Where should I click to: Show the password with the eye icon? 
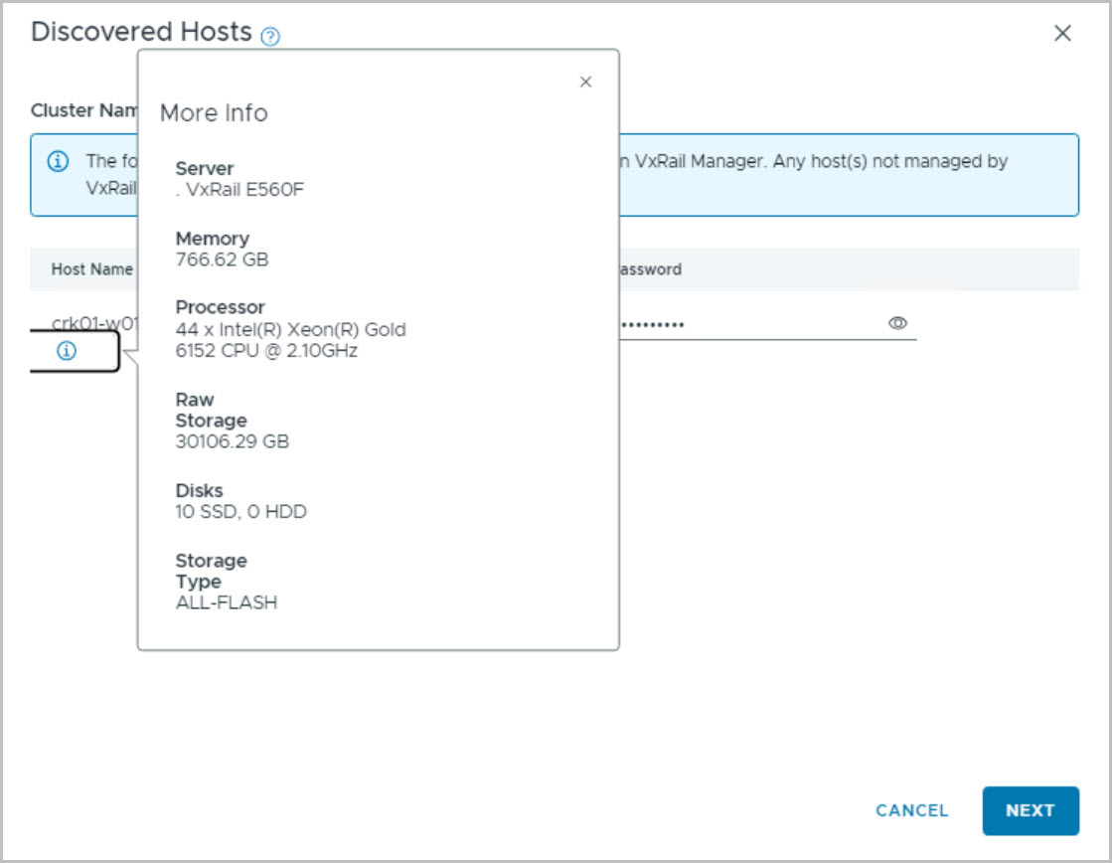click(x=898, y=323)
